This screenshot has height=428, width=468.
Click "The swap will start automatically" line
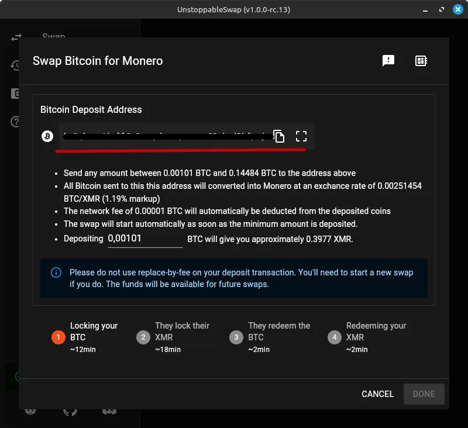(211, 224)
